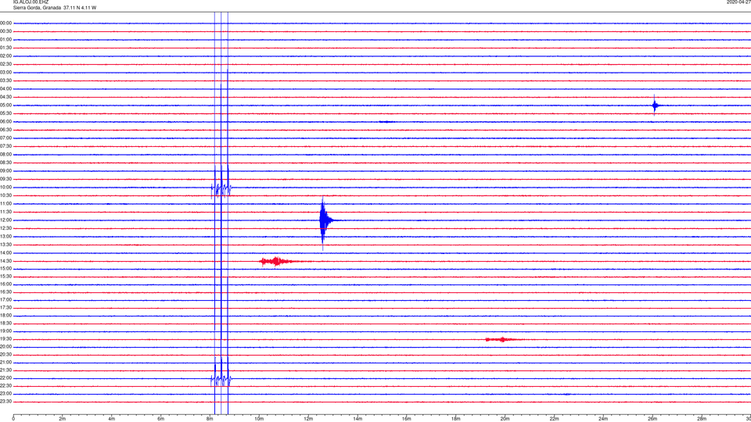
Task: Select the 14:00 time label
Action: [x=5, y=252]
